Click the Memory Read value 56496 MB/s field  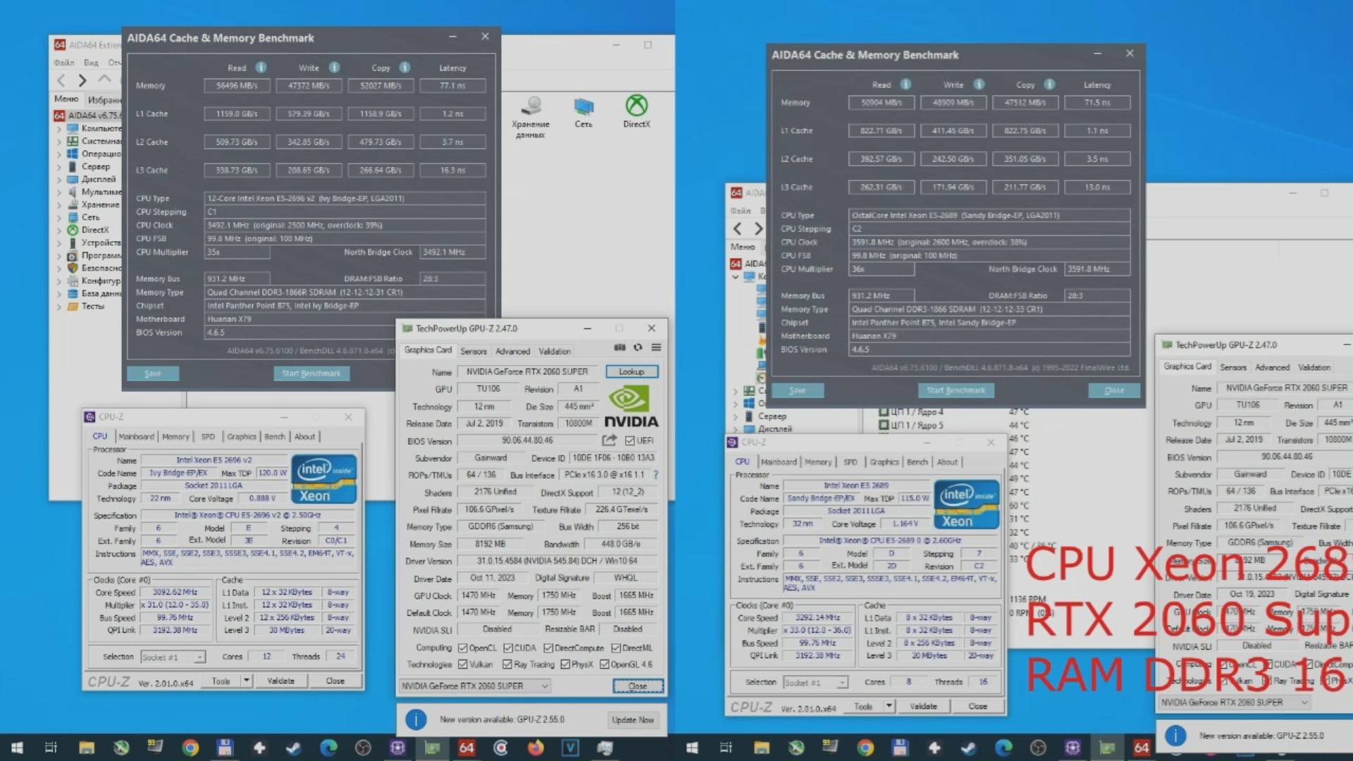(x=237, y=86)
